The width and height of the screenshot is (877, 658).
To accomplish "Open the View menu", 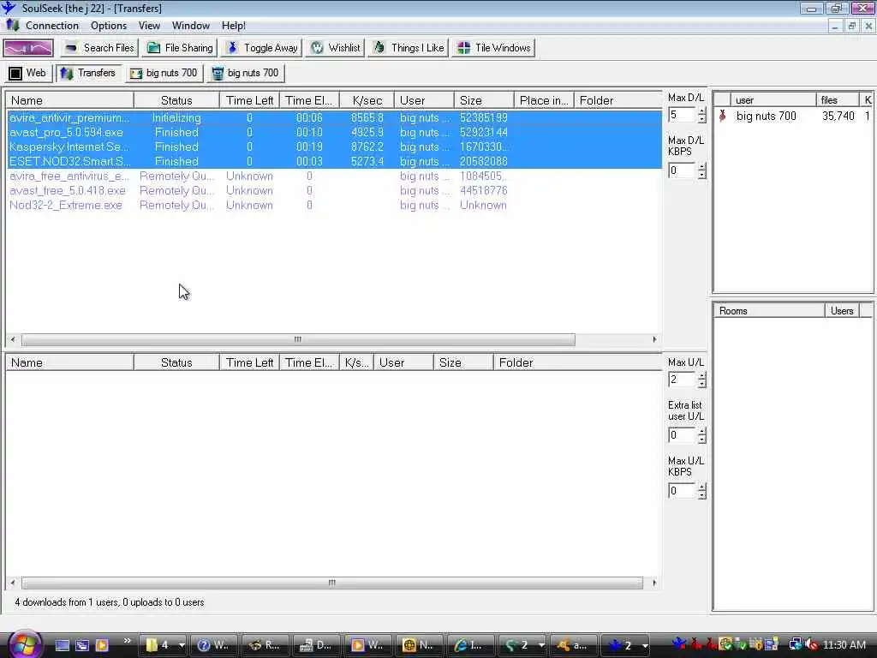I will (149, 26).
